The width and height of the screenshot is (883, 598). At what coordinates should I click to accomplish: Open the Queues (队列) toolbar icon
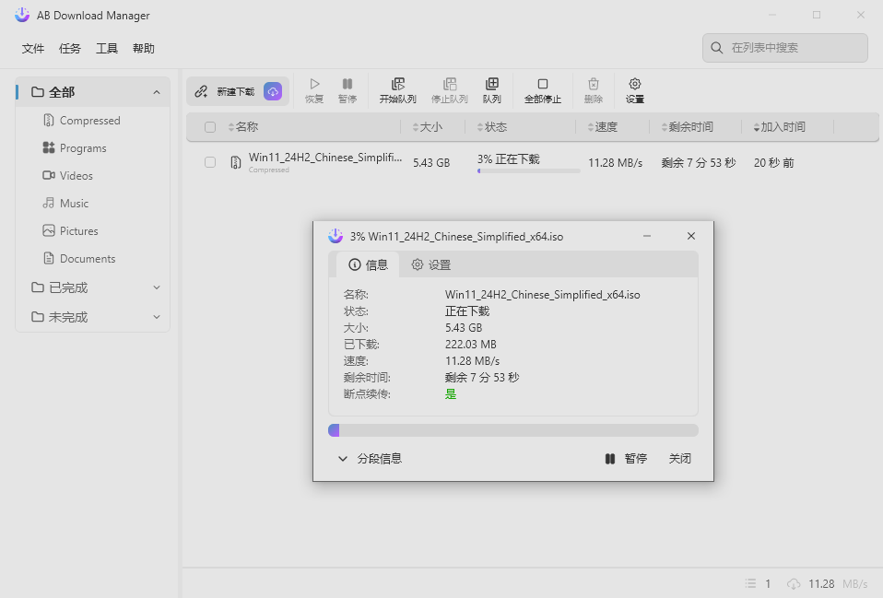coord(491,84)
